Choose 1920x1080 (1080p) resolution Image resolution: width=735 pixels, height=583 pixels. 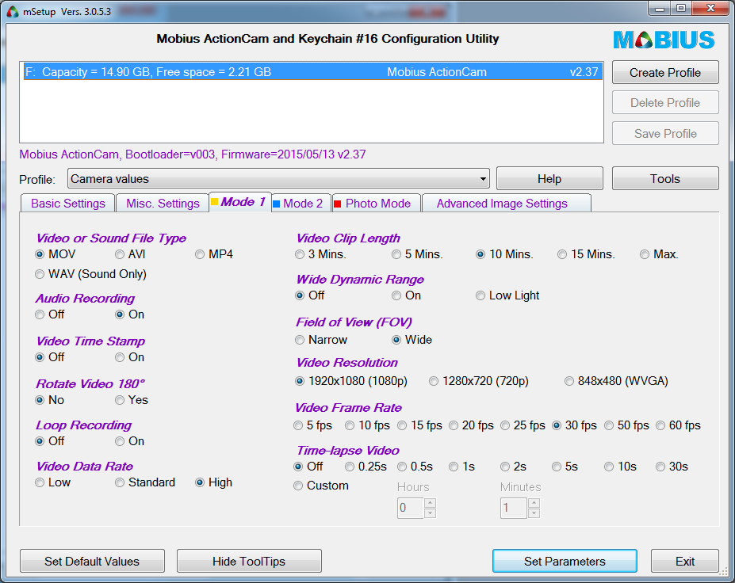coord(351,381)
